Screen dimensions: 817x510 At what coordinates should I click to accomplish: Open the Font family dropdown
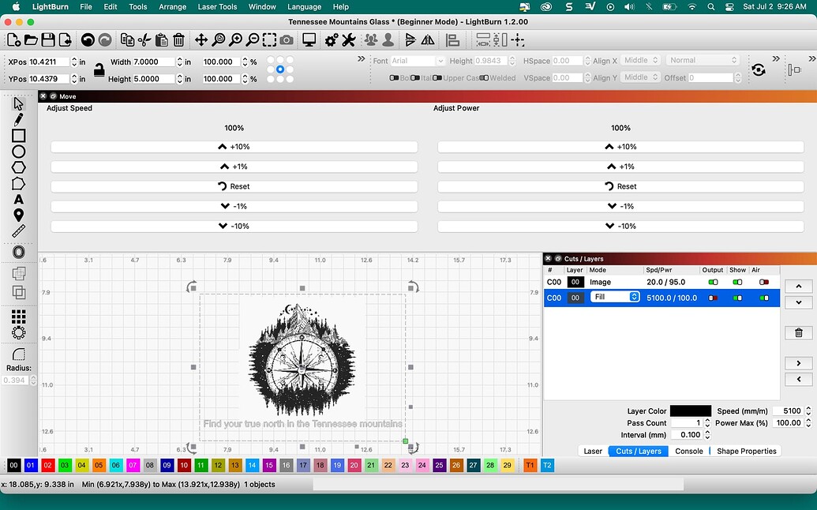(416, 60)
